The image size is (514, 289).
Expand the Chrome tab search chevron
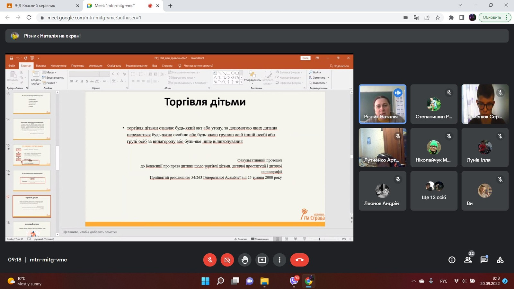click(x=460, y=5)
